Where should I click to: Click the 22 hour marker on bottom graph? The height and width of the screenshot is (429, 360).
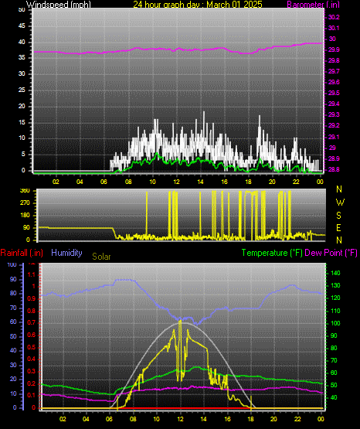click(x=297, y=419)
